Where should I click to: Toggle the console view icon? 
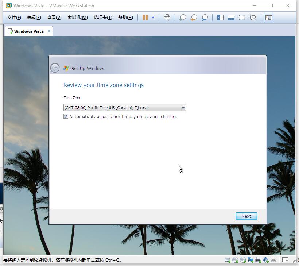click(269, 18)
